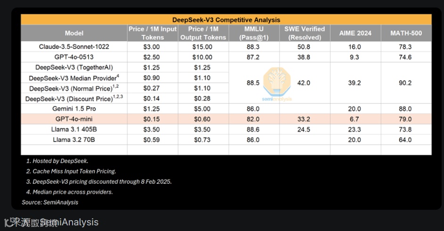Click the 'DeepSeek-V3 (Discount Price)' row label

tap(74, 98)
